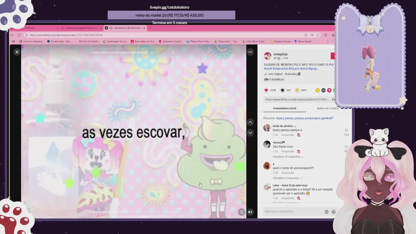The image size is (416, 234).
Task: Open the #viral hashtag link
Action: [x=268, y=69]
